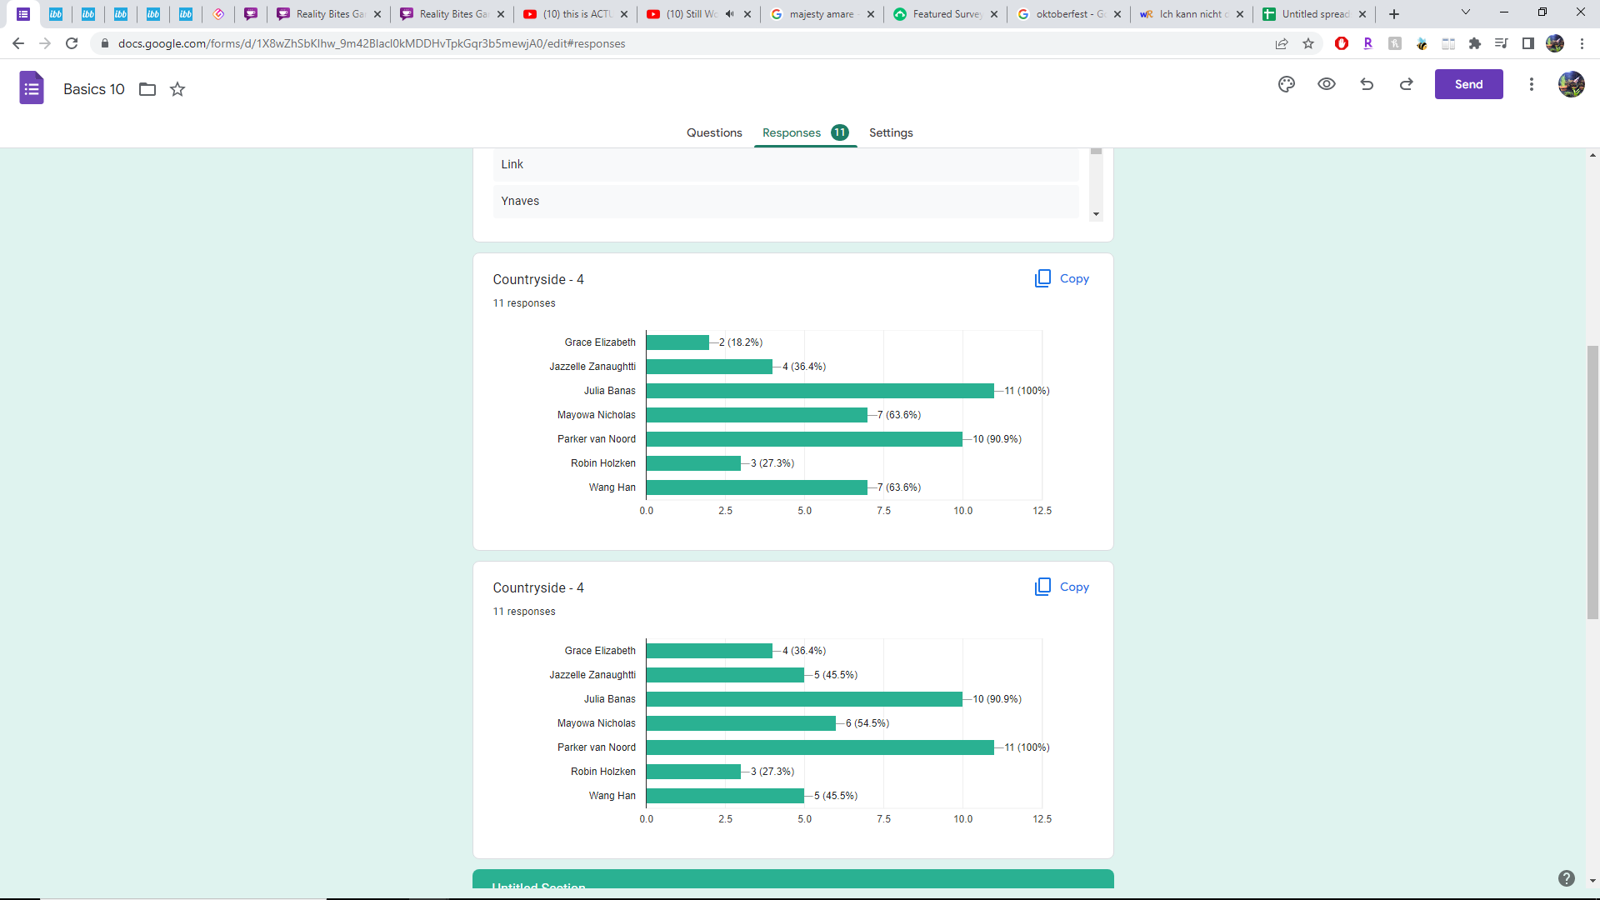Image resolution: width=1600 pixels, height=900 pixels.
Task: Open the Google account avatar in Forms
Action: coord(1572,84)
